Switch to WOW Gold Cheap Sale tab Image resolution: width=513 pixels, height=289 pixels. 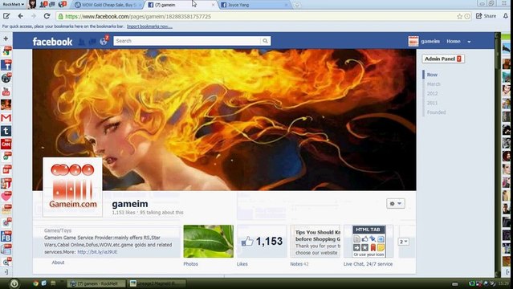(108, 5)
